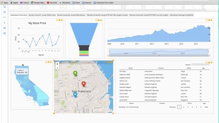This screenshot has height=123, width=219.
Task: Open Render Script #4 HTTP POST var tab
Action: (x=149, y=15)
